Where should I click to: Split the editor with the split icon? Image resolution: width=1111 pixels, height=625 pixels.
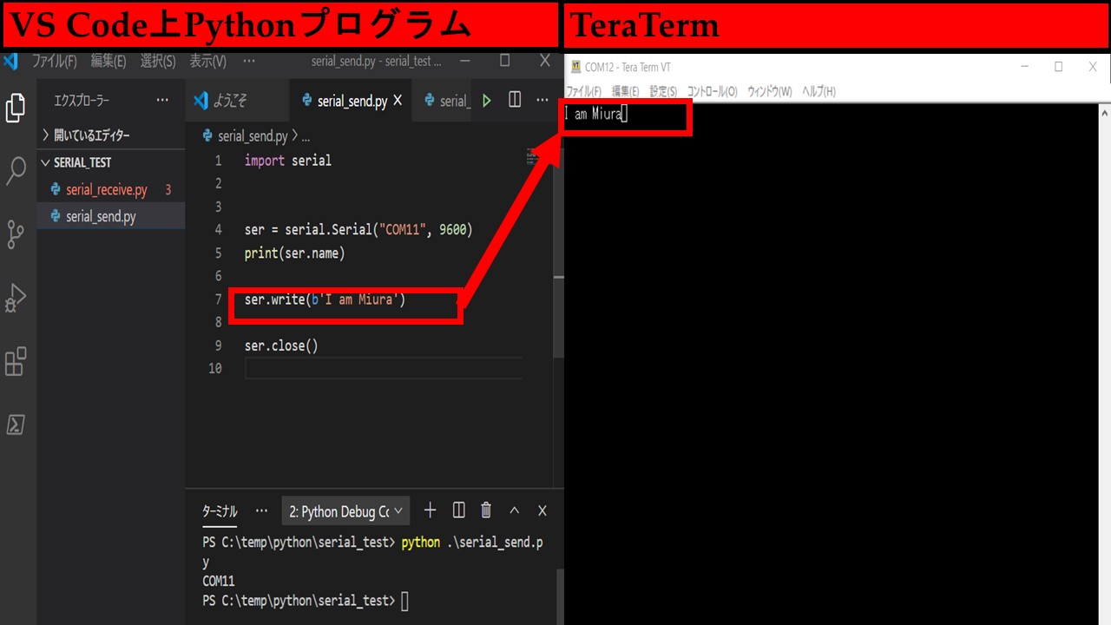[515, 100]
